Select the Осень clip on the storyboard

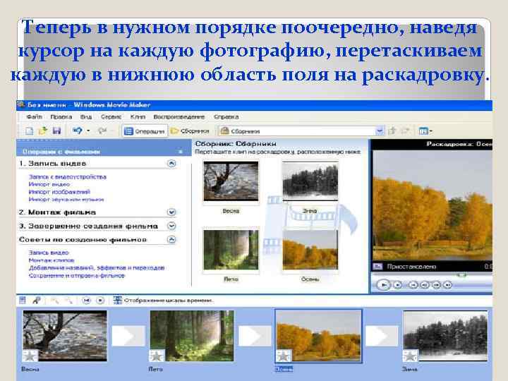(x=318, y=336)
